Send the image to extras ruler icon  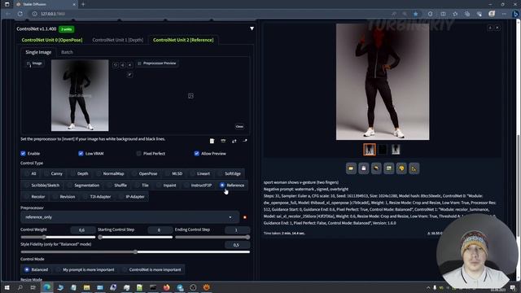414,168
